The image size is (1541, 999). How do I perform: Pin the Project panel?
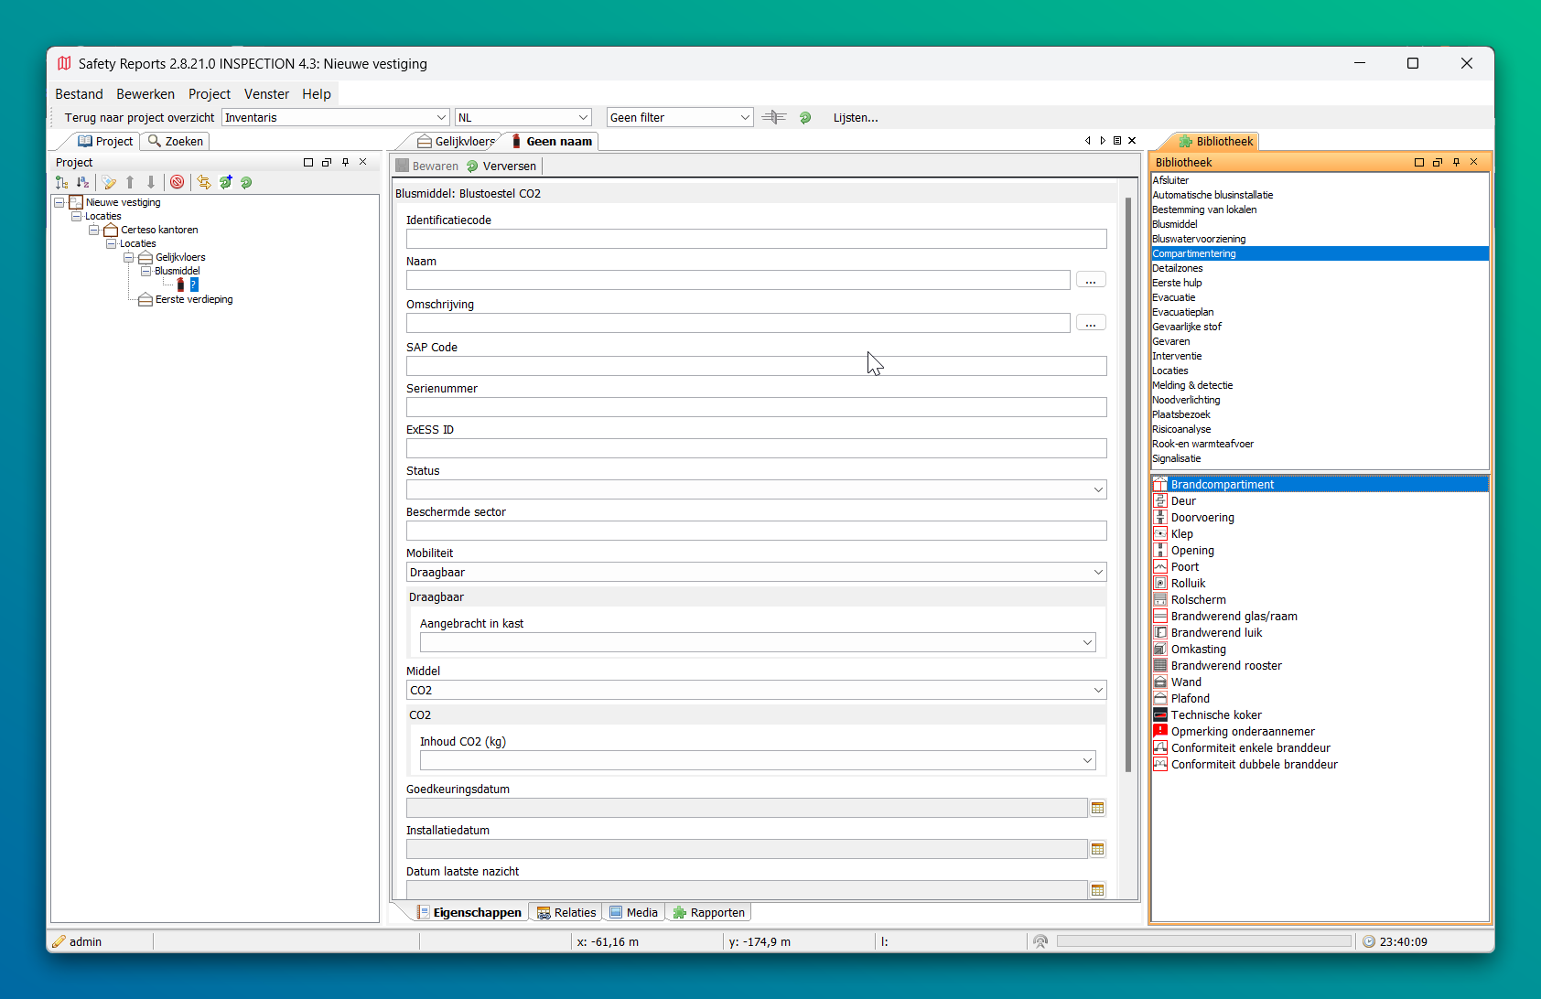pos(345,162)
